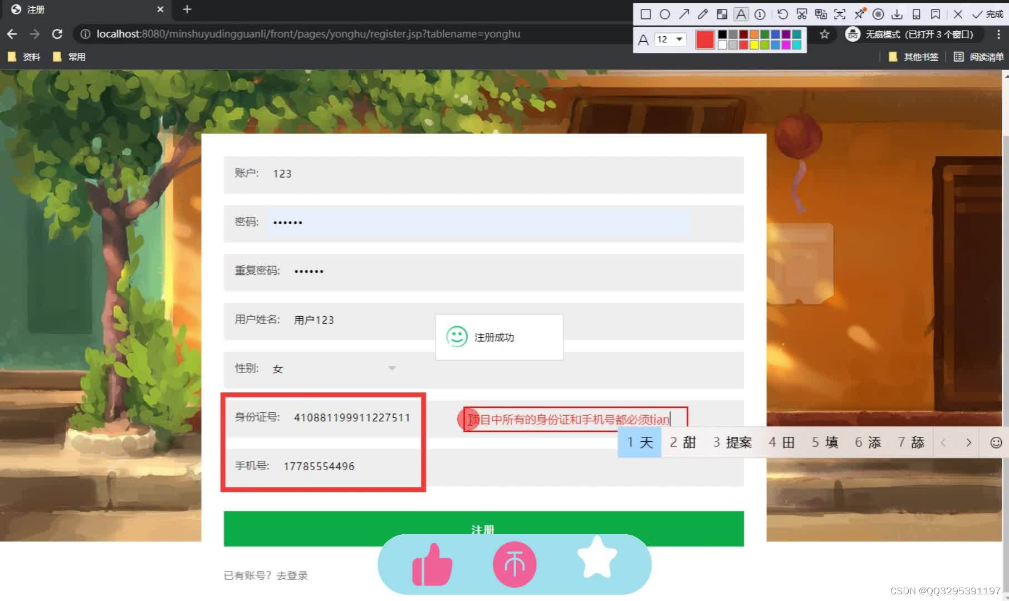Choose IME candidate 3 提案

(x=732, y=442)
